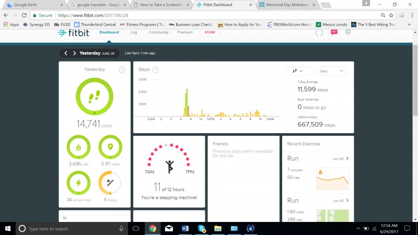Open the Premium tab
Screen dimensions: 418x235
(185, 32)
